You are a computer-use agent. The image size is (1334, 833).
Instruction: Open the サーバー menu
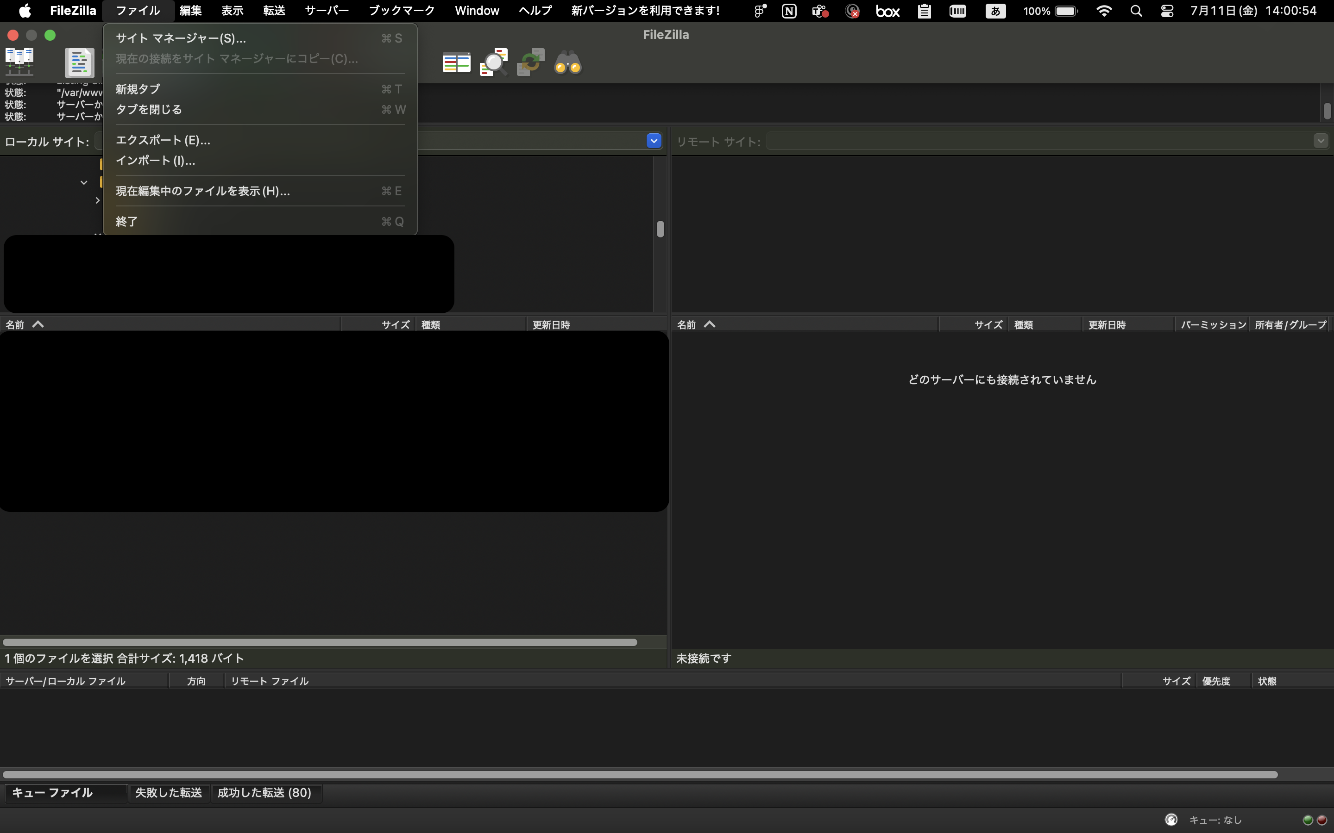click(x=327, y=11)
